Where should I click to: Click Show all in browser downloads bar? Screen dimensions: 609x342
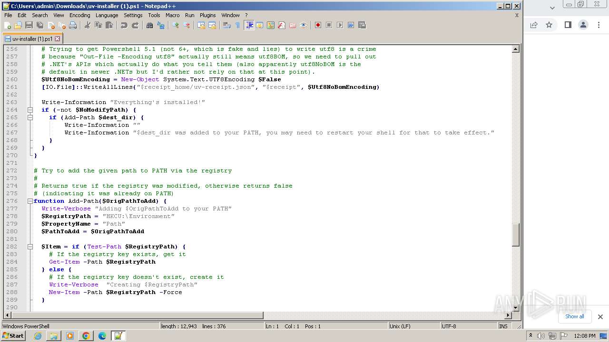click(574, 316)
